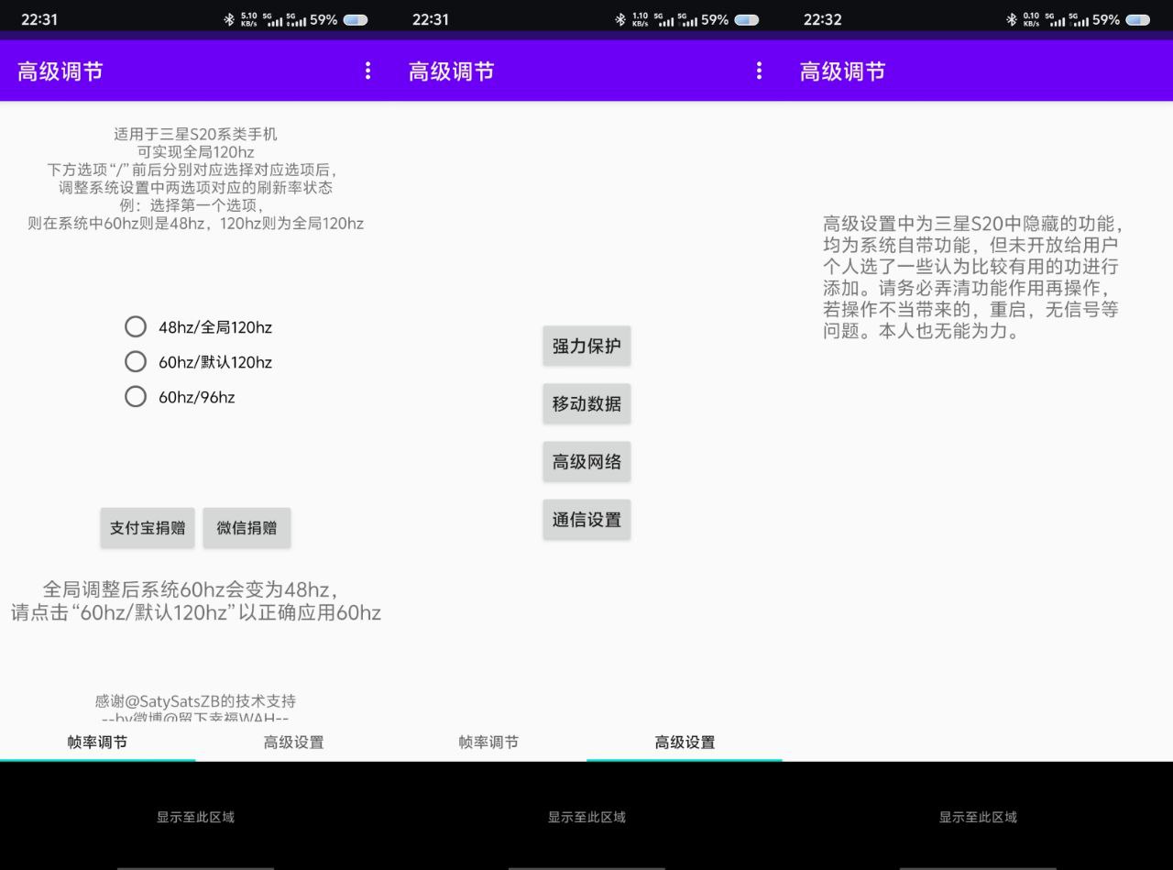Open 移动数据 settings
Viewport: 1173px width, 870px height.
click(586, 403)
